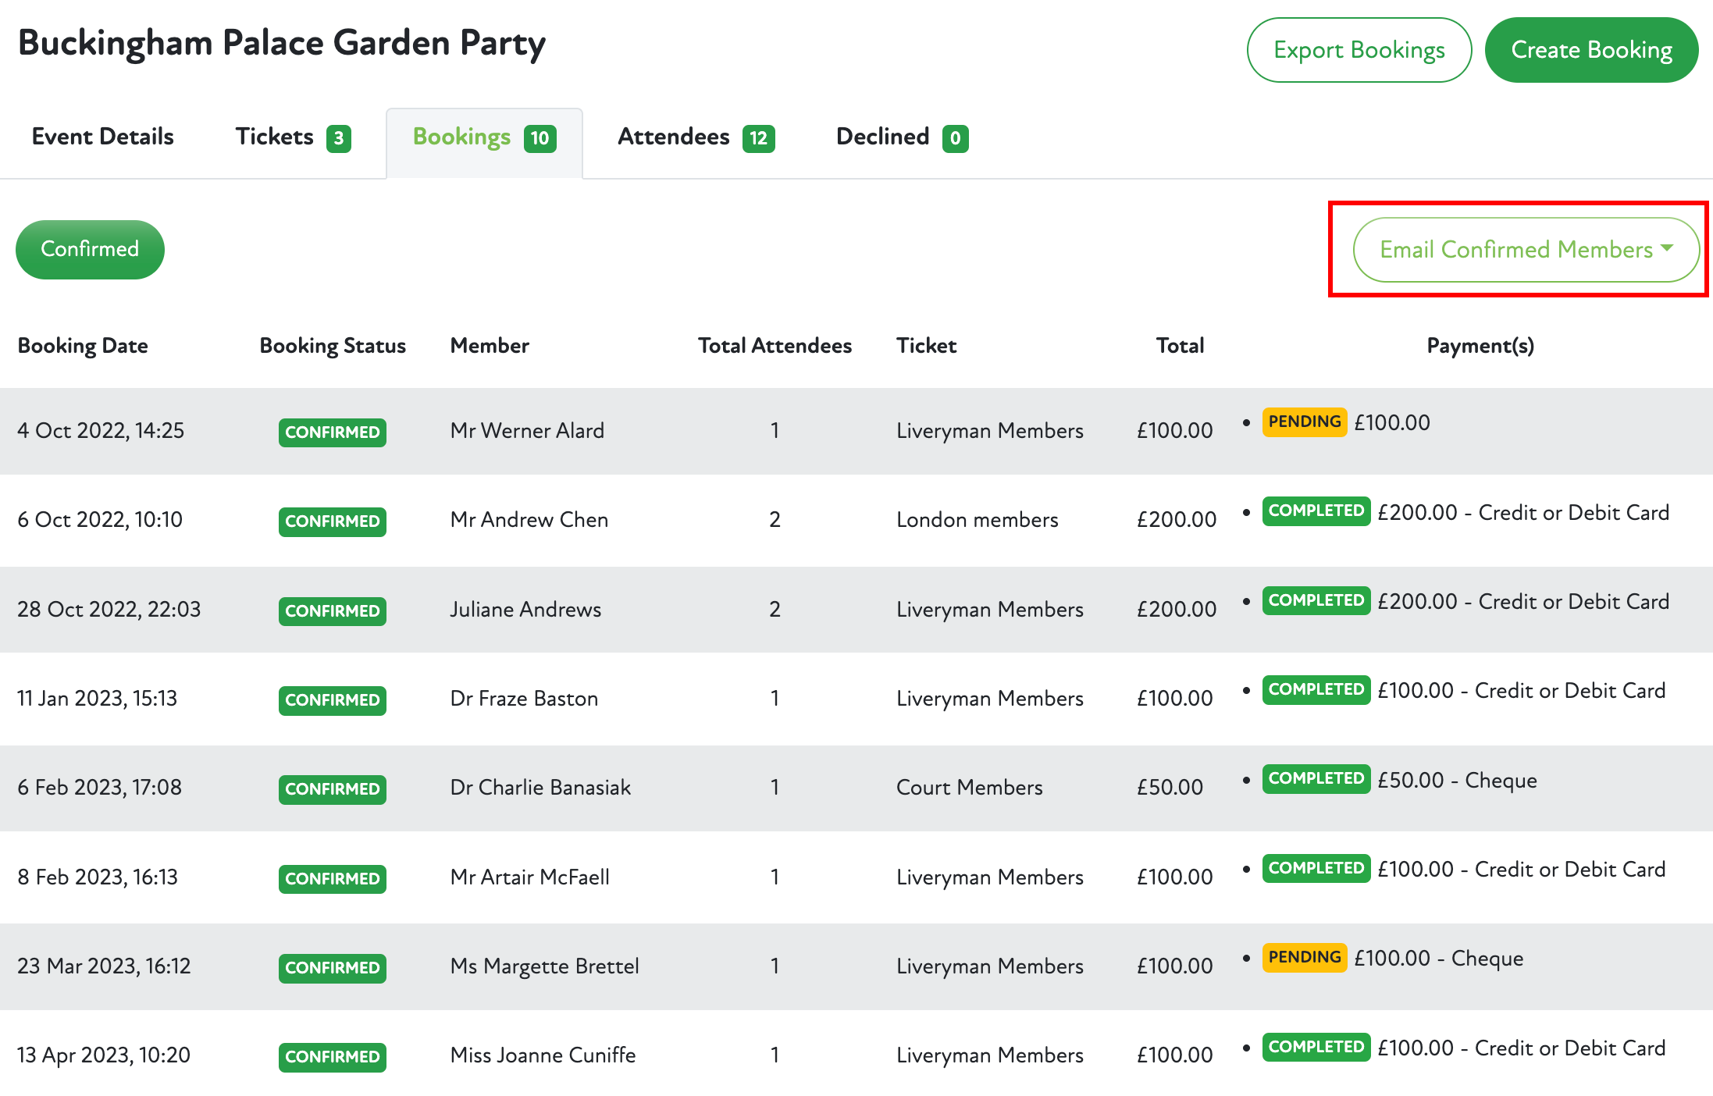Click the Export Bookings button
Viewport: 1713px width, 1096px height.
(x=1359, y=50)
